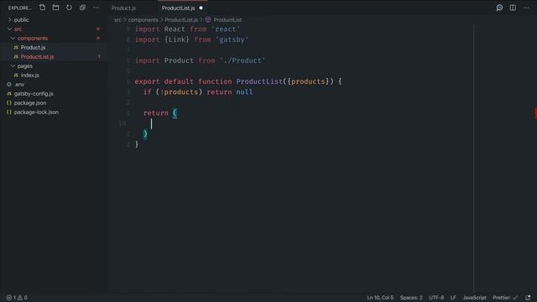Click the EXPLORER panel title
Screen dimensions: 537x302
coord(19,8)
